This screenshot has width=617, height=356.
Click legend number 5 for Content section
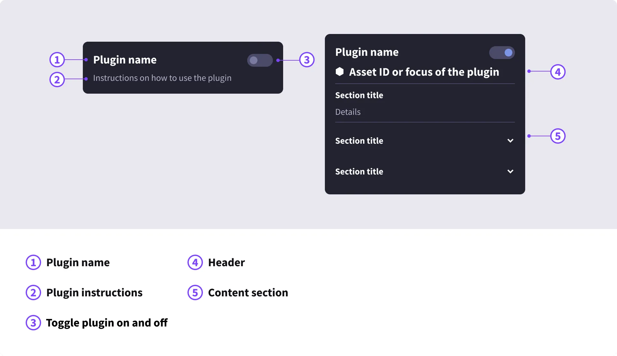coord(195,292)
